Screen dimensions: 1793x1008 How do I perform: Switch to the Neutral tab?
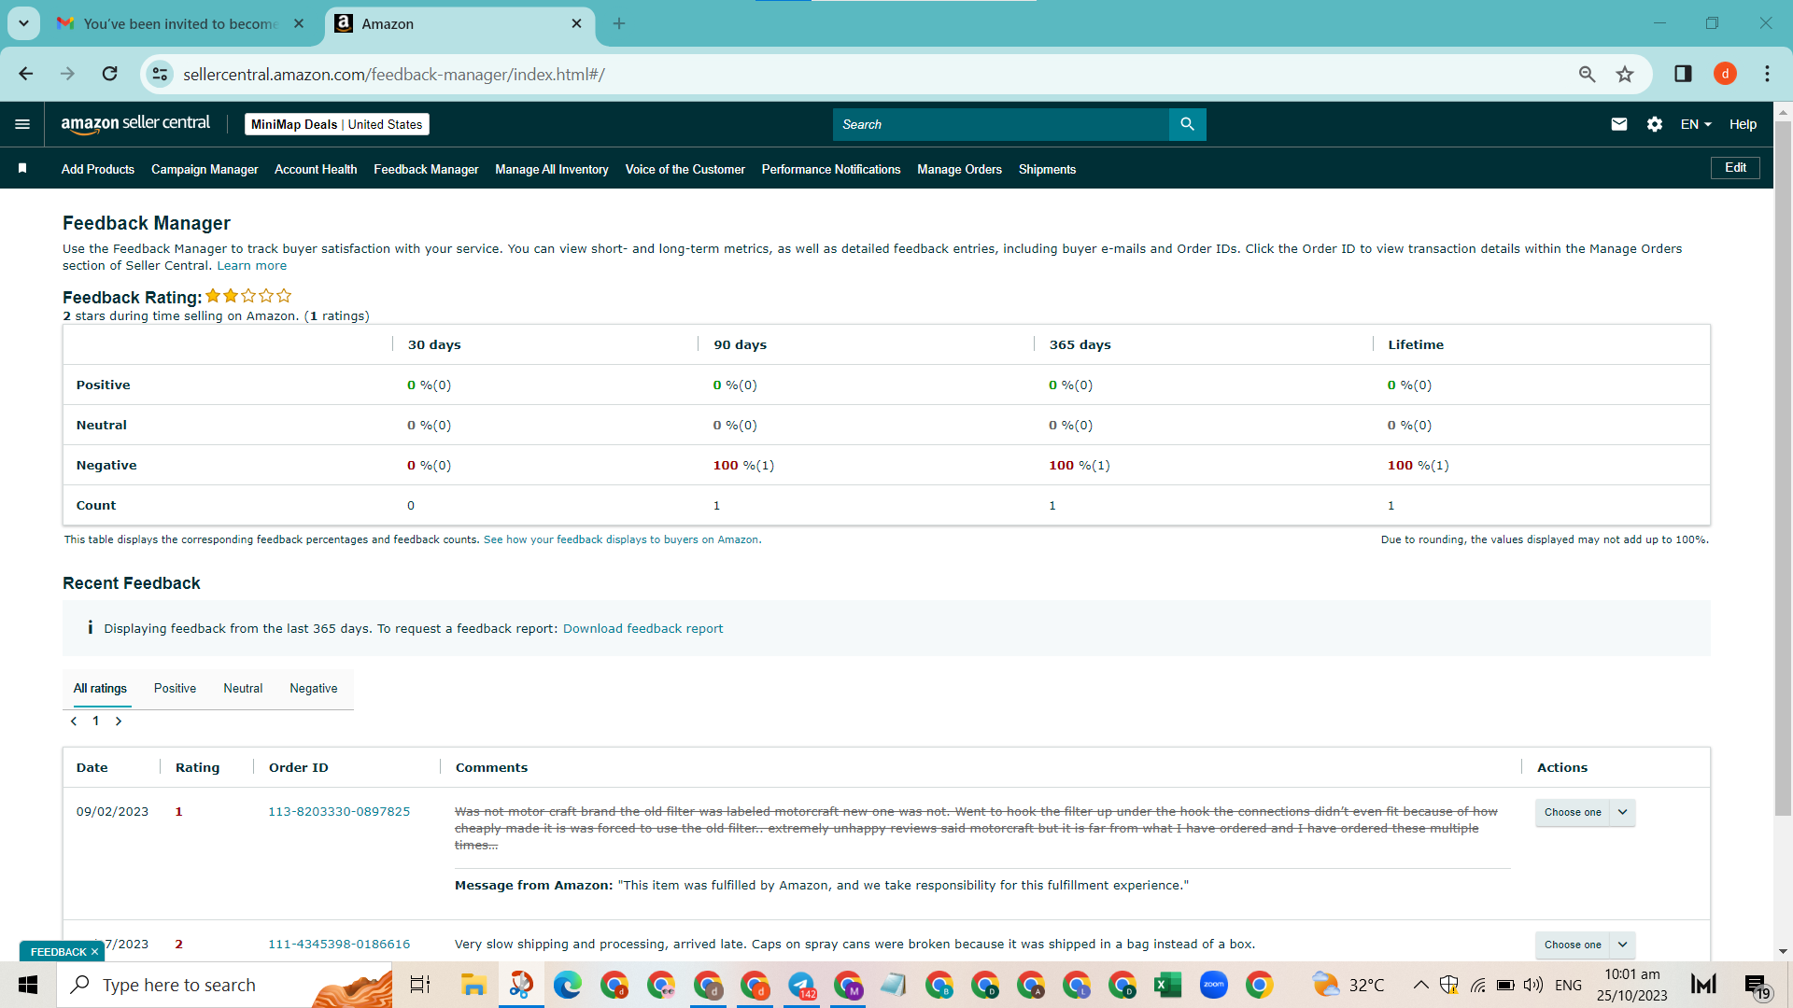tap(243, 689)
